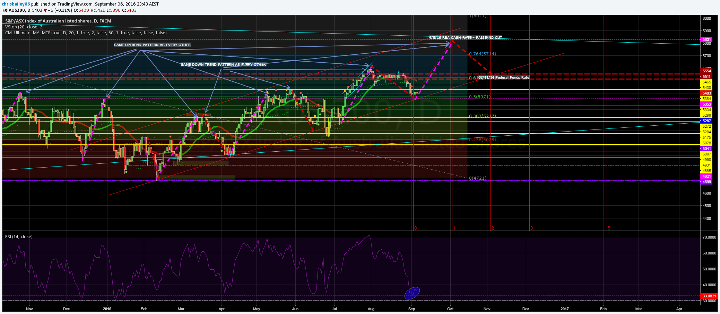
Task: Click the red 5554 price tag
Action: [x=707, y=71]
